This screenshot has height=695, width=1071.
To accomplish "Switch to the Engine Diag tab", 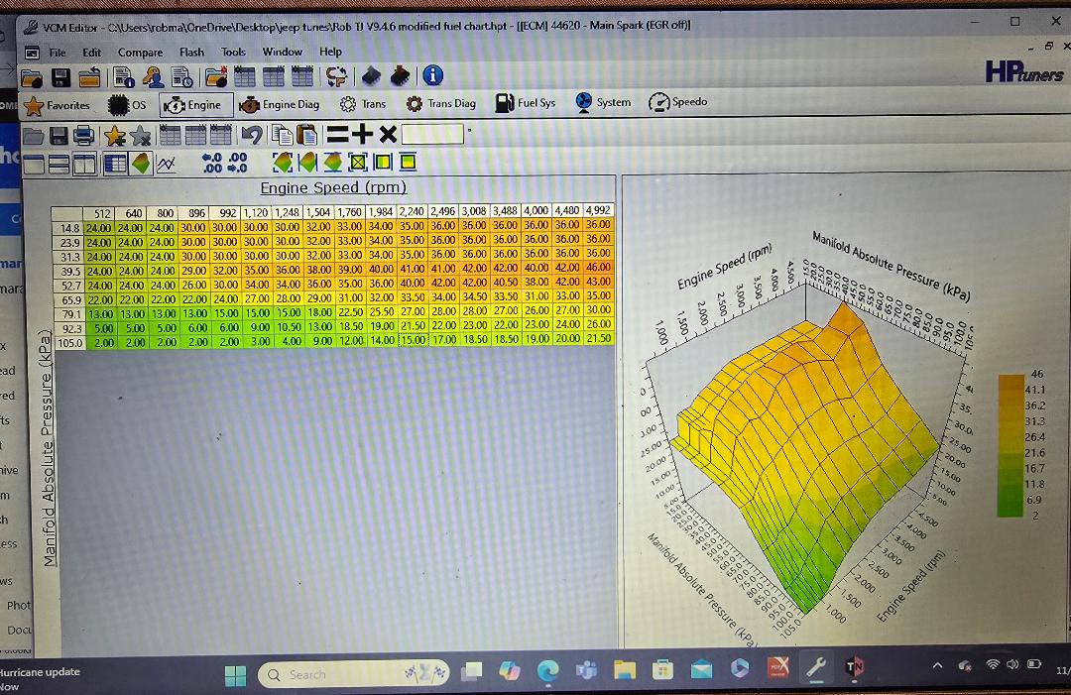I will tap(280, 104).
